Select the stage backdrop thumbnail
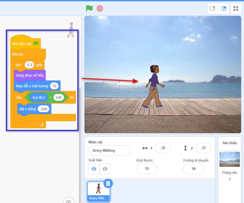 (x=229, y=159)
